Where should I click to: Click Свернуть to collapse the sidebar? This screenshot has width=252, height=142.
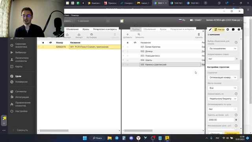pos(20,130)
